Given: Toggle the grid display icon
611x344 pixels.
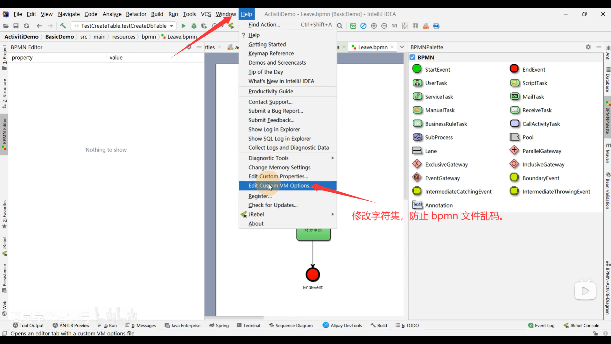Looking at the screenshot, I should coord(415,26).
